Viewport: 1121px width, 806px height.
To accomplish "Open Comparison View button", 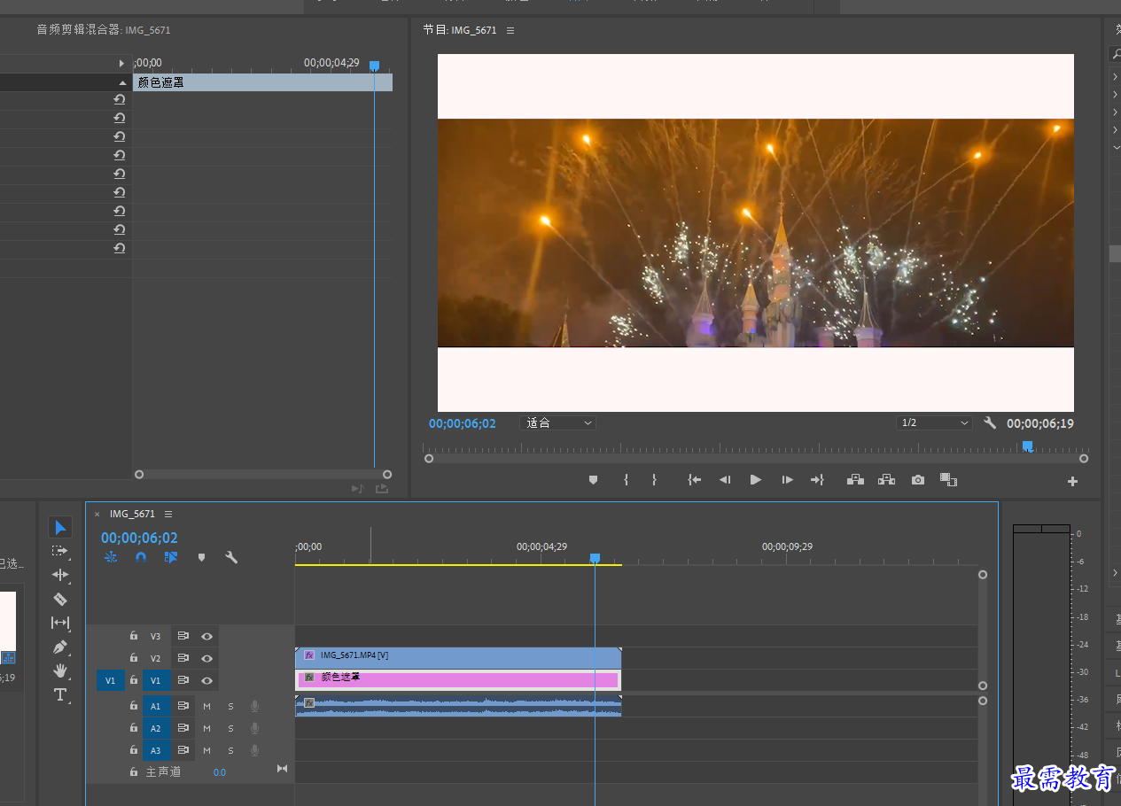I will 949,480.
